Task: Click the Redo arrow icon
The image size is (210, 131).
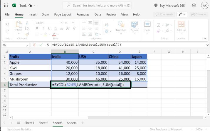Action: pos(7,31)
